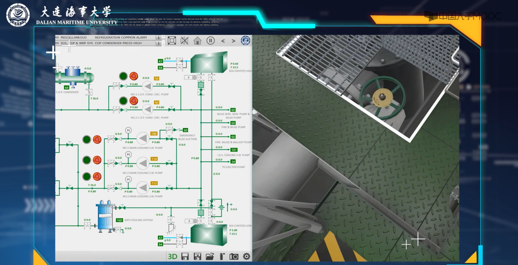This screenshot has height=265, width=518.
Task: Click the crossed-out alarm silence icon
Action: pyautogui.click(x=184, y=41)
